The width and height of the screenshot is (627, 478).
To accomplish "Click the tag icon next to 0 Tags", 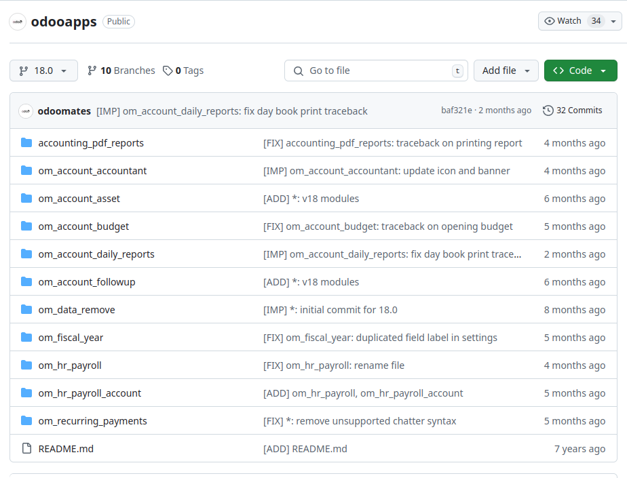I will tap(168, 71).
